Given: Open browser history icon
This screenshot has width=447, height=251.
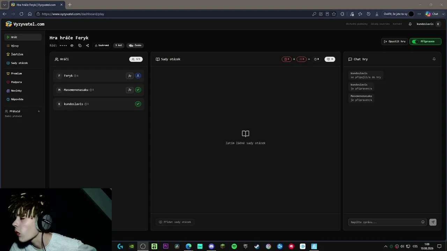Looking at the screenshot, I should [368, 14].
